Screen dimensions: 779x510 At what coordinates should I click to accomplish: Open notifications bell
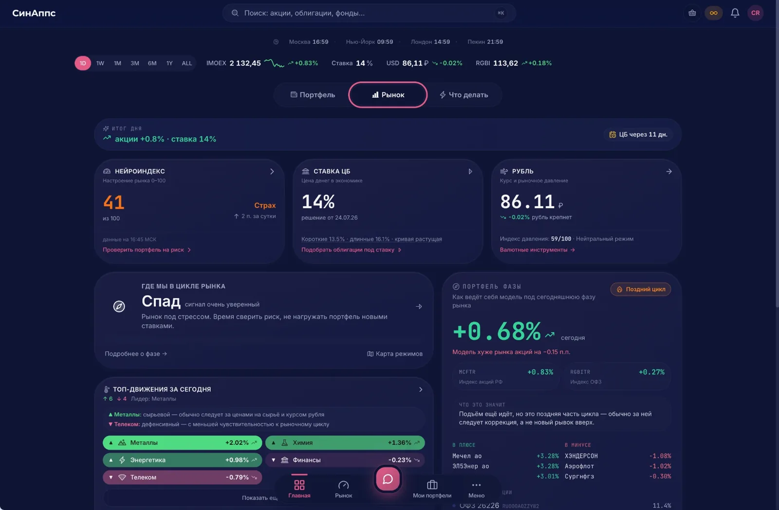click(735, 13)
